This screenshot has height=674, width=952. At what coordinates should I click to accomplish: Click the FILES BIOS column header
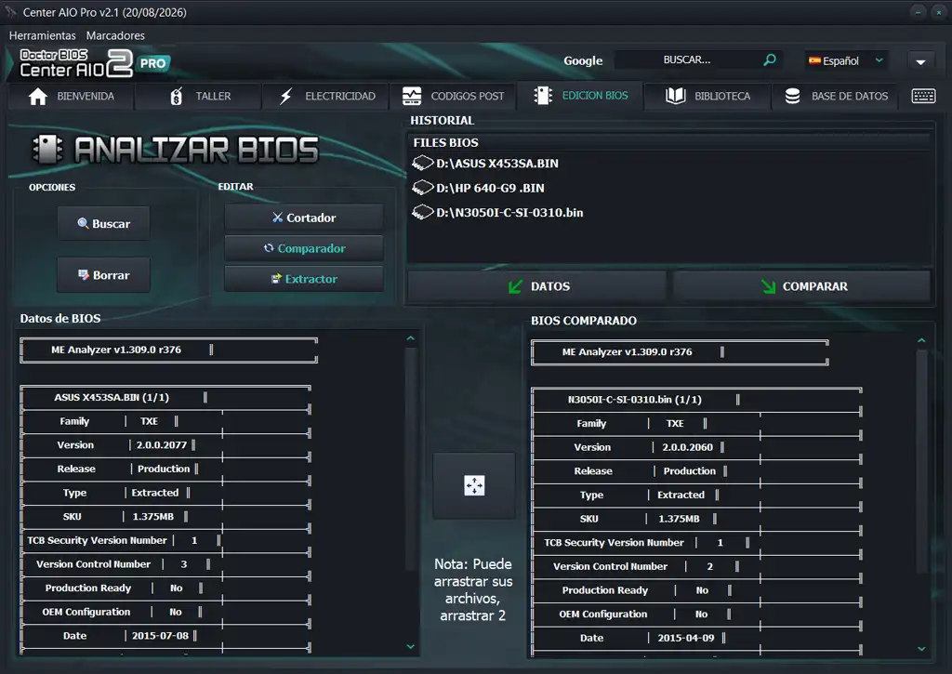coord(445,142)
